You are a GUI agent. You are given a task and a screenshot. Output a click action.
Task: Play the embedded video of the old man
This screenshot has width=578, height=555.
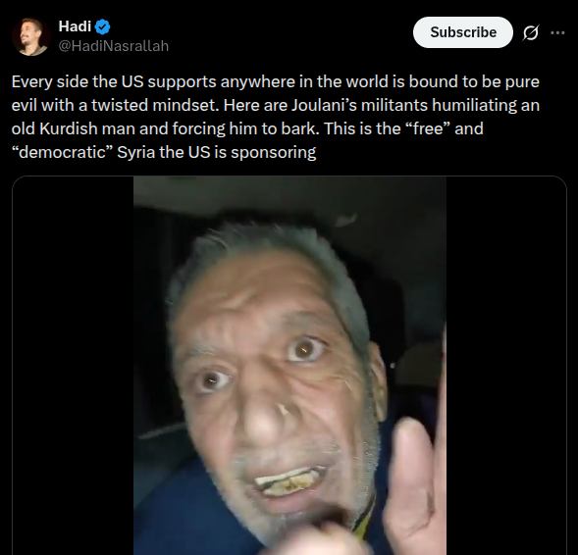tap(289, 366)
